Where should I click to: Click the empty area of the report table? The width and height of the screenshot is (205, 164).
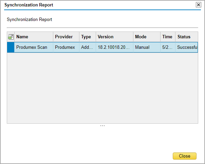(102, 88)
